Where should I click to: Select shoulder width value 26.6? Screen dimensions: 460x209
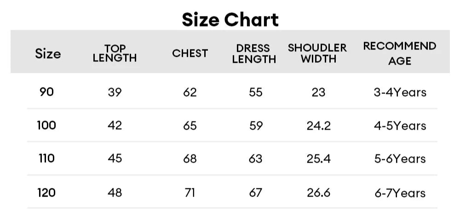coord(319,193)
